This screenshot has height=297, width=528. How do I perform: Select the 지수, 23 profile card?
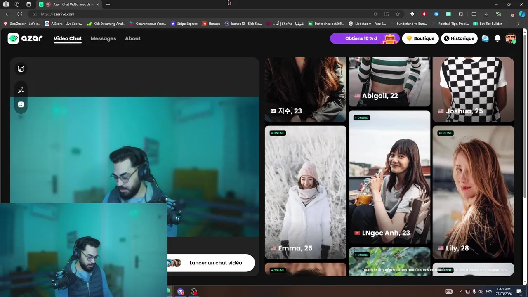pyautogui.click(x=306, y=90)
